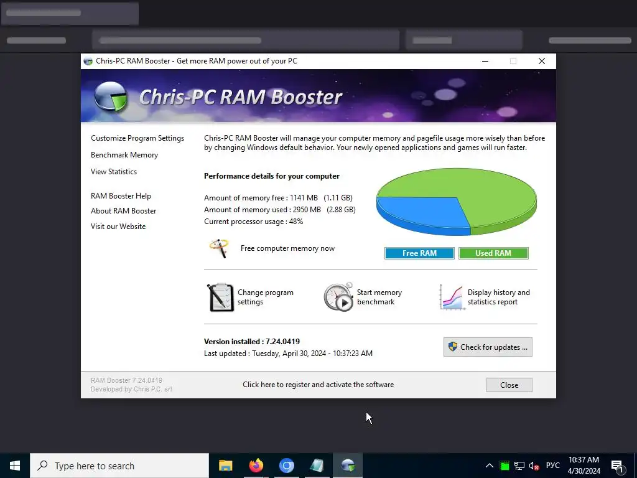Screen dimensions: 637x478
Task: Click the muted volume tray icon
Action: click(534, 466)
